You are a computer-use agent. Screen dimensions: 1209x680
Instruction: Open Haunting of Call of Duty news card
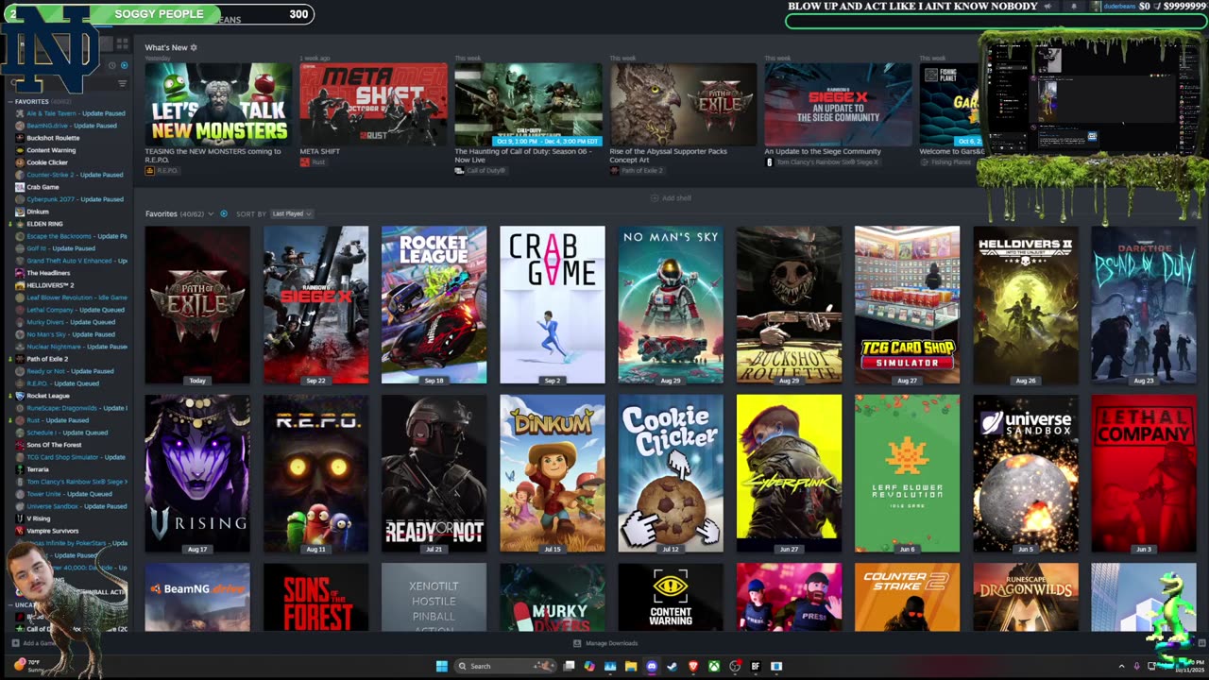tap(528, 105)
